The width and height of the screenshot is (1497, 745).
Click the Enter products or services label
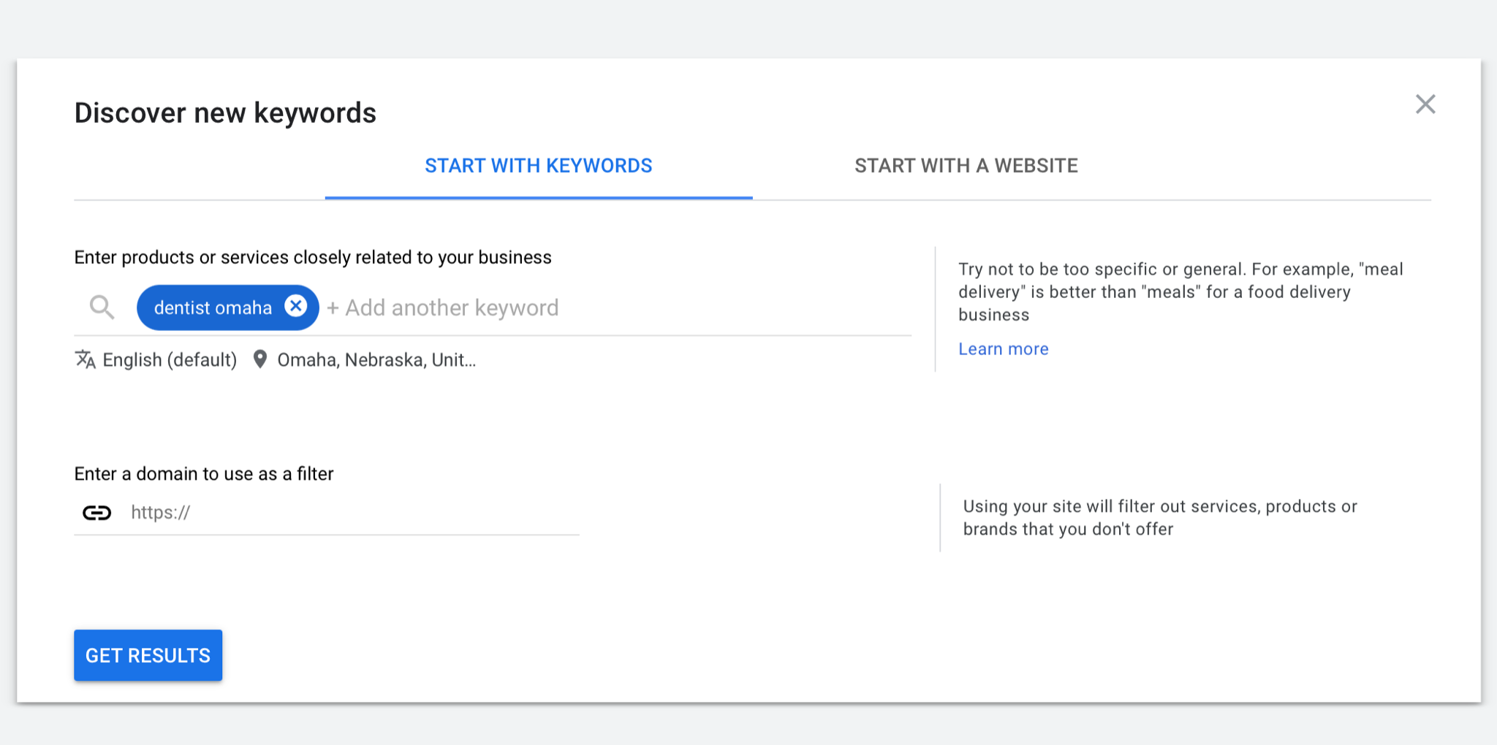pyautogui.click(x=312, y=258)
